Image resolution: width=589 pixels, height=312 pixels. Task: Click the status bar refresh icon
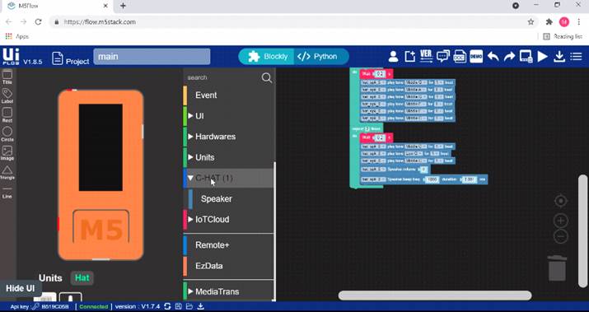click(x=167, y=306)
